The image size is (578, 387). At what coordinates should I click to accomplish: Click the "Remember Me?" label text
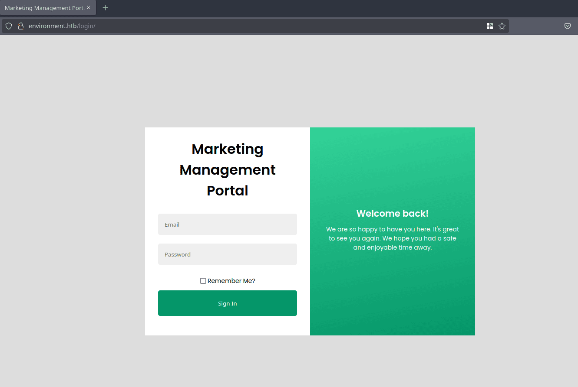click(x=231, y=281)
